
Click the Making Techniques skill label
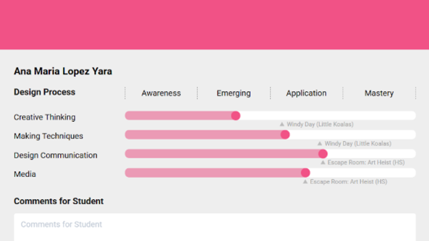coord(48,136)
